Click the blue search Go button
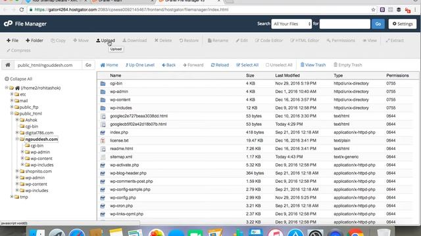Image resolution: width=421 pixels, height=236 pixels. (x=378, y=24)
